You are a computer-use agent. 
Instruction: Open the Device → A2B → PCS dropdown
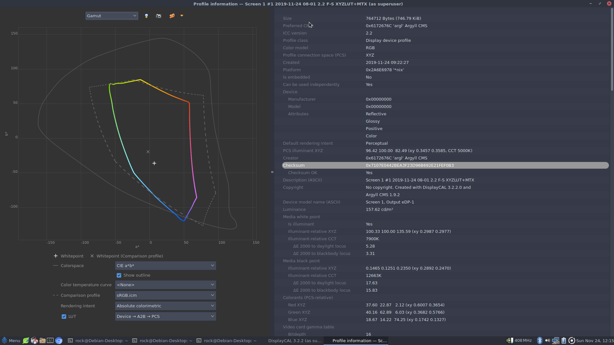[x=165, y=317]
